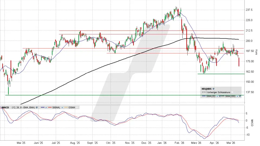Viewport: 260px width, 146px height.
Task: Click the Sept. 25 date axis label
Action: click(92, 143)
